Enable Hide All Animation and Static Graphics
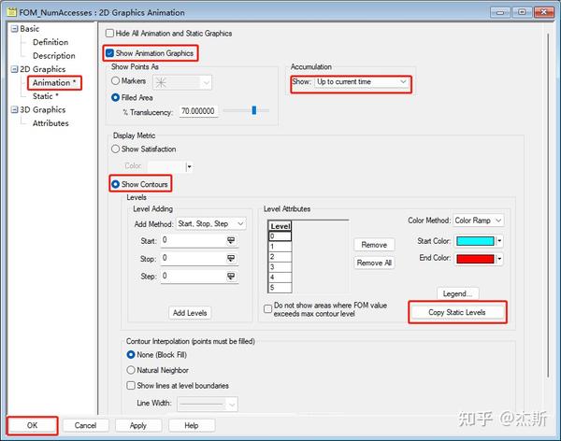 pos(109,34)
